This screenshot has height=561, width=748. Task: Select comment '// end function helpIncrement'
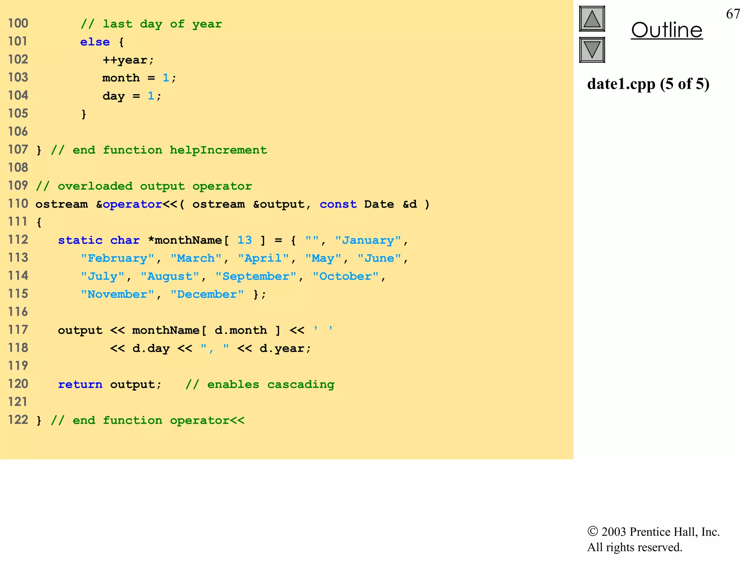point(159,150)
